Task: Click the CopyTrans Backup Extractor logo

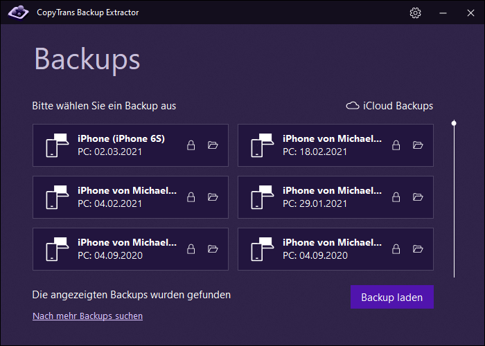Action: pos(18,12)
